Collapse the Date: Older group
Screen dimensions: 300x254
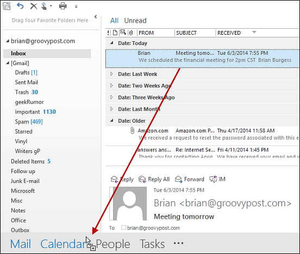pos(112,120)
